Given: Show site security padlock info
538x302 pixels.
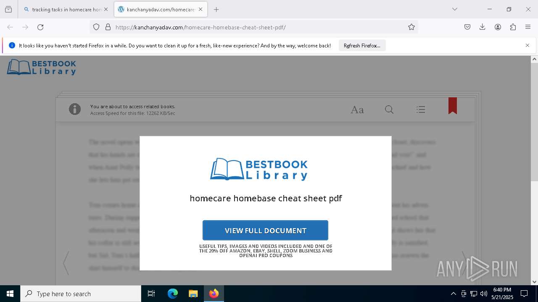Looking at the screenshot, I should (x=108, y=27).
